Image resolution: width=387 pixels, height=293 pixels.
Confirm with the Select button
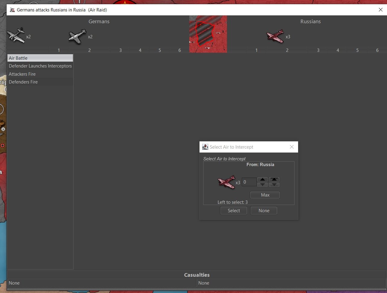(x=234, y=211)
